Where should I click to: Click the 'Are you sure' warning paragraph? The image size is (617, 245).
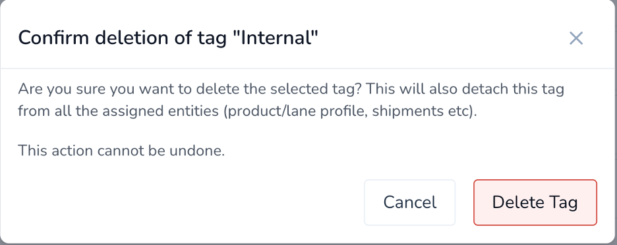(291, 100)
